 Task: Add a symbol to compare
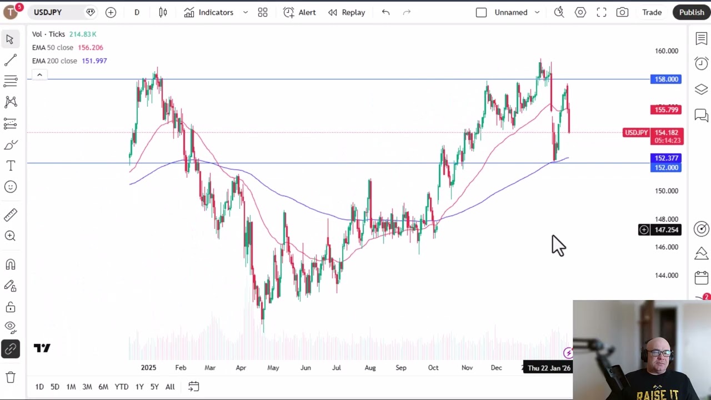111,12
